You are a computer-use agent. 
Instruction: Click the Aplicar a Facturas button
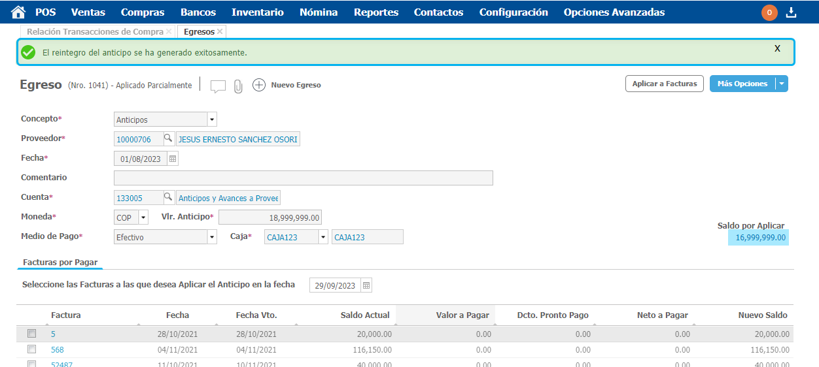(x=665, y=84)
